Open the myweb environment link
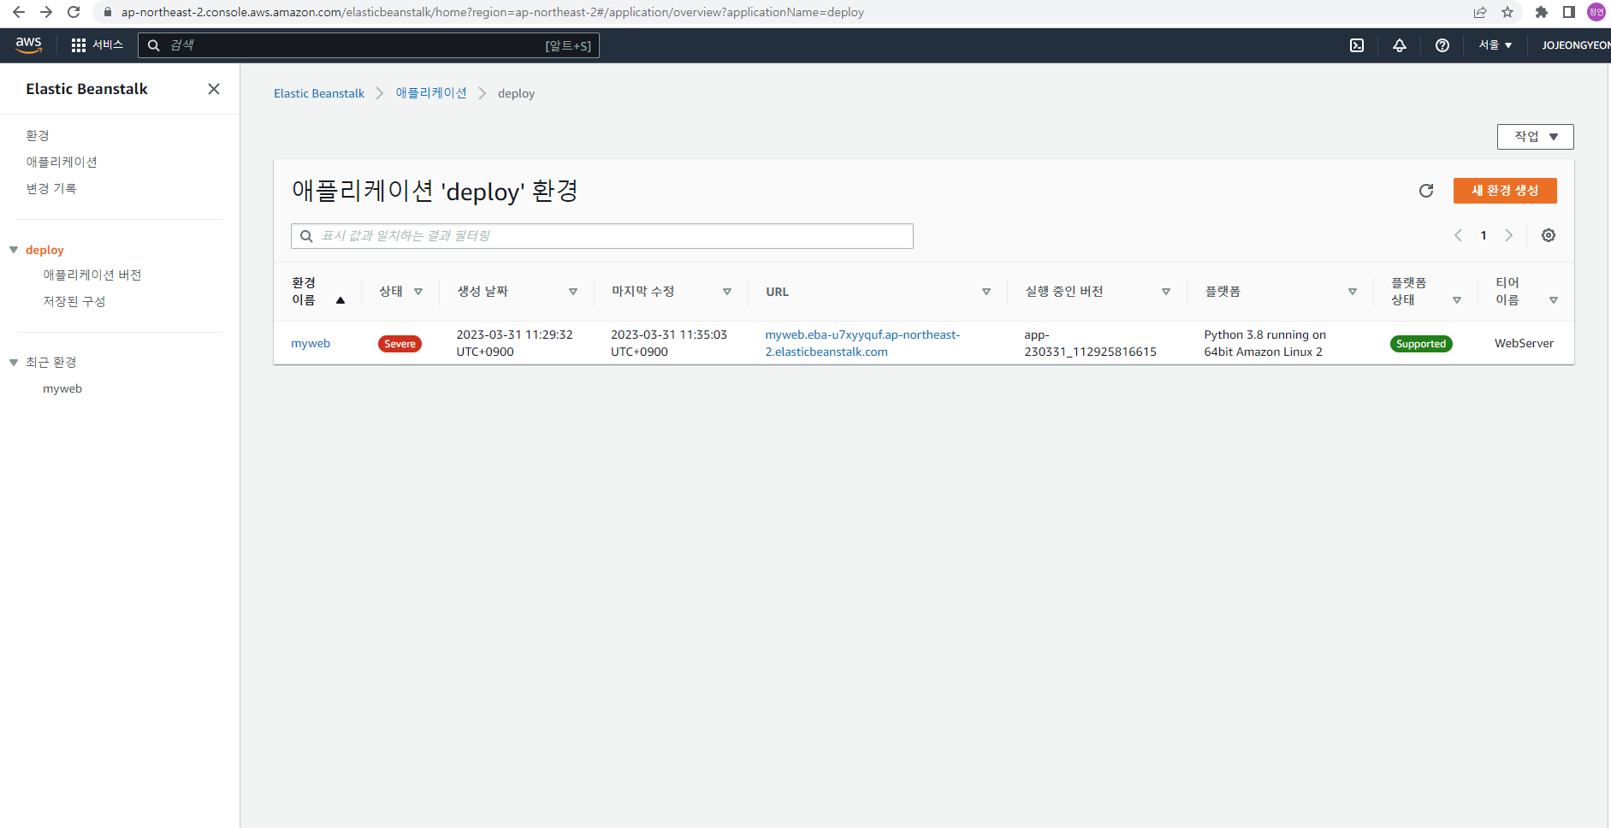Image resolution: width=1611 pixels, height=828 pixels. click(x=311, y=344)
